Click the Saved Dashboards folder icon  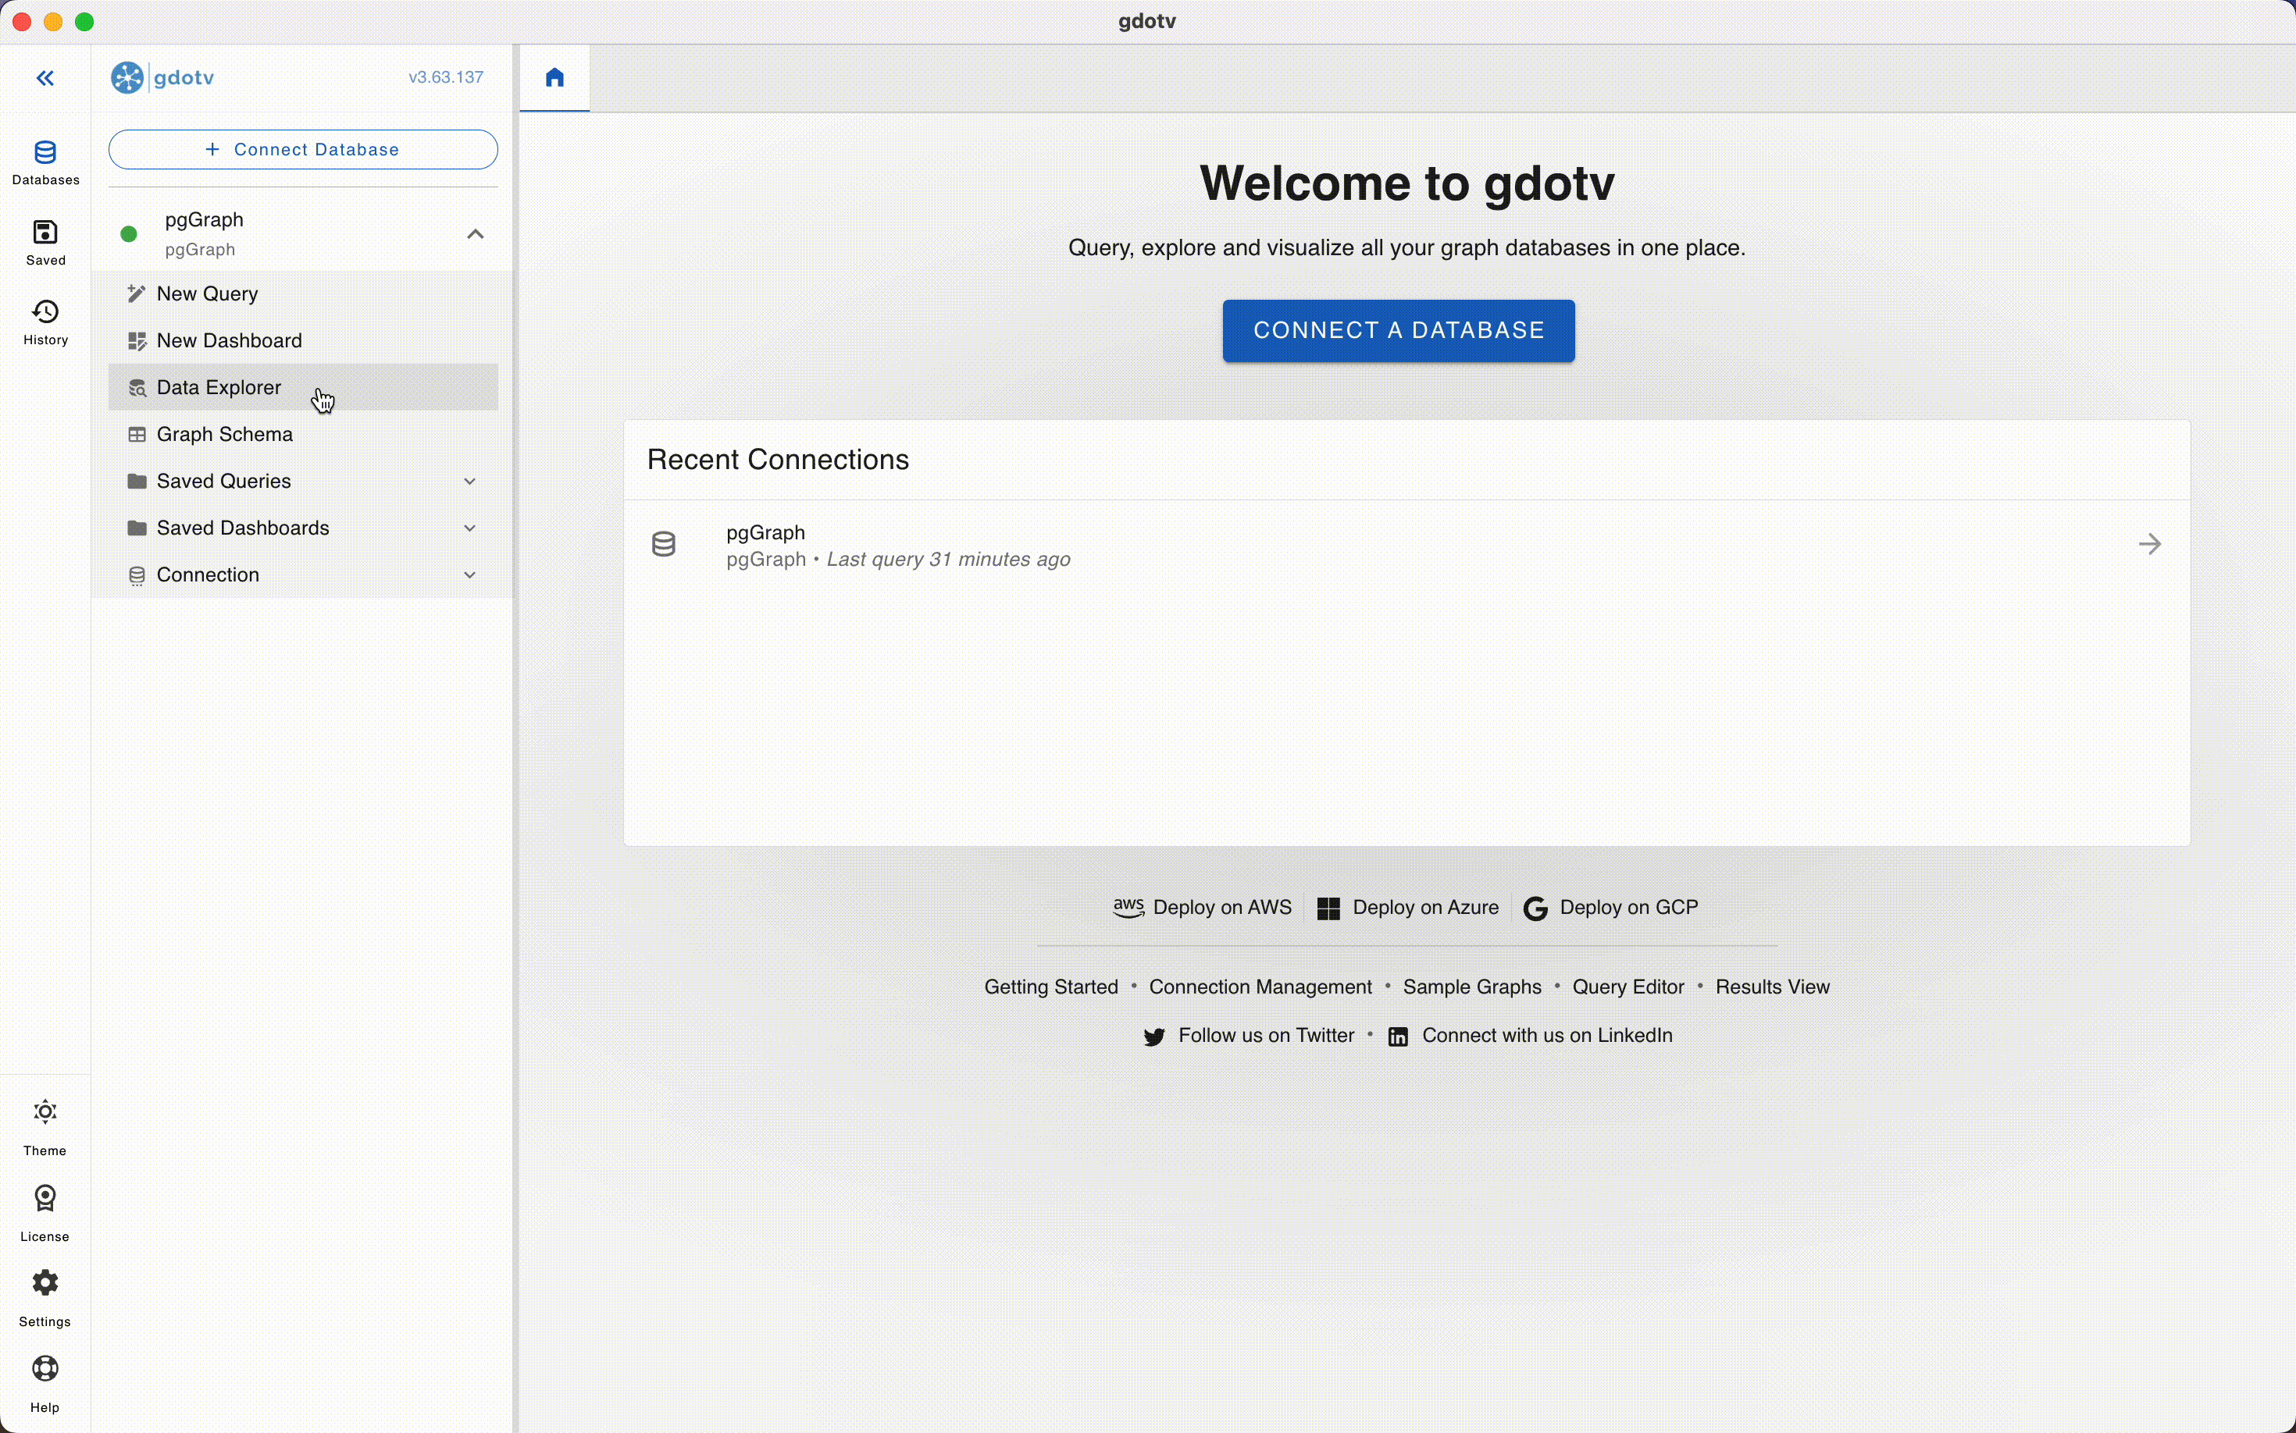point(137,528)
